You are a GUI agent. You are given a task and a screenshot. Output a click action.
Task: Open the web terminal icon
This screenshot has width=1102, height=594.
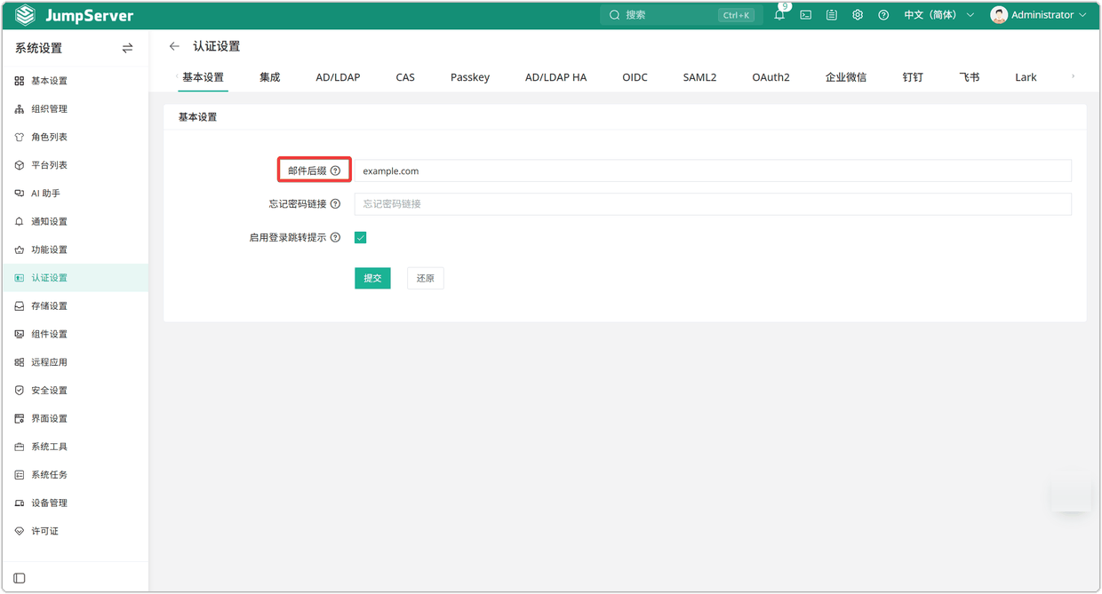pos(806,15)
